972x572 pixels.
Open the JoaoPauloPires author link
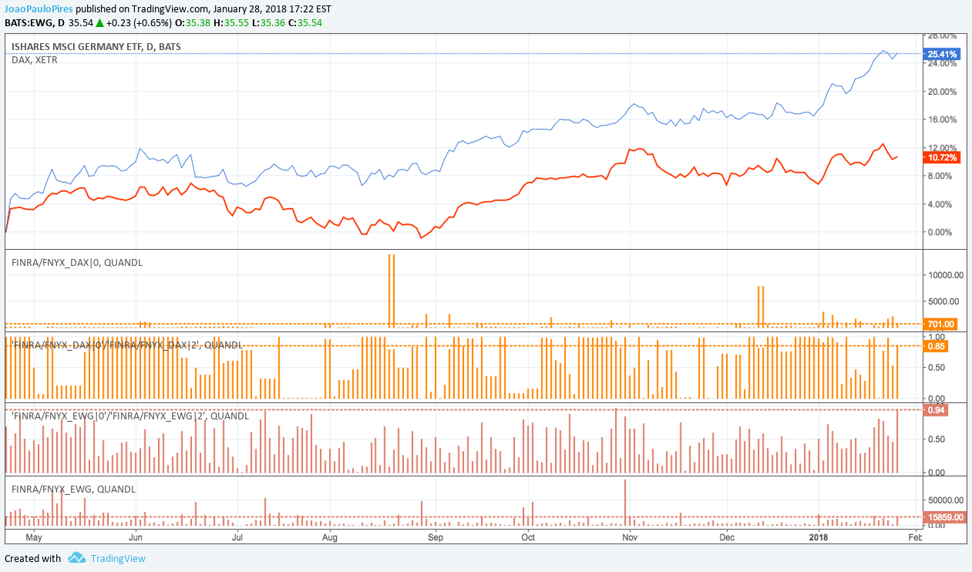39,9
